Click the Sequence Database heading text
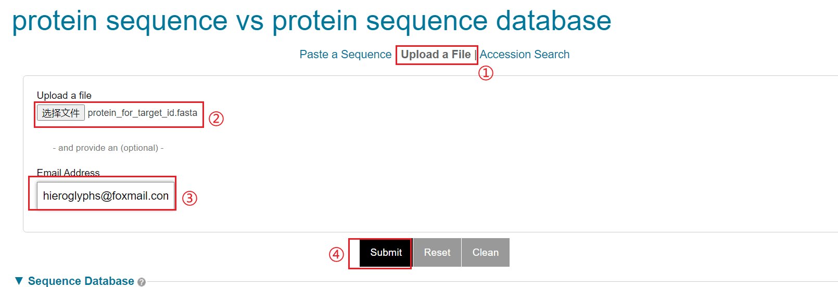838x287 pixels. [81, 281]
